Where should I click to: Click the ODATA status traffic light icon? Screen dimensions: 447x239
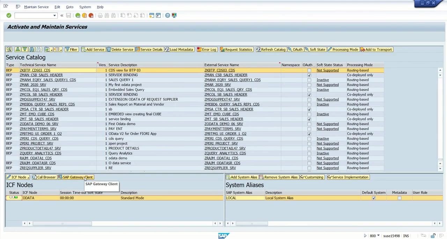pyautogui.click(x=14, y=198)
